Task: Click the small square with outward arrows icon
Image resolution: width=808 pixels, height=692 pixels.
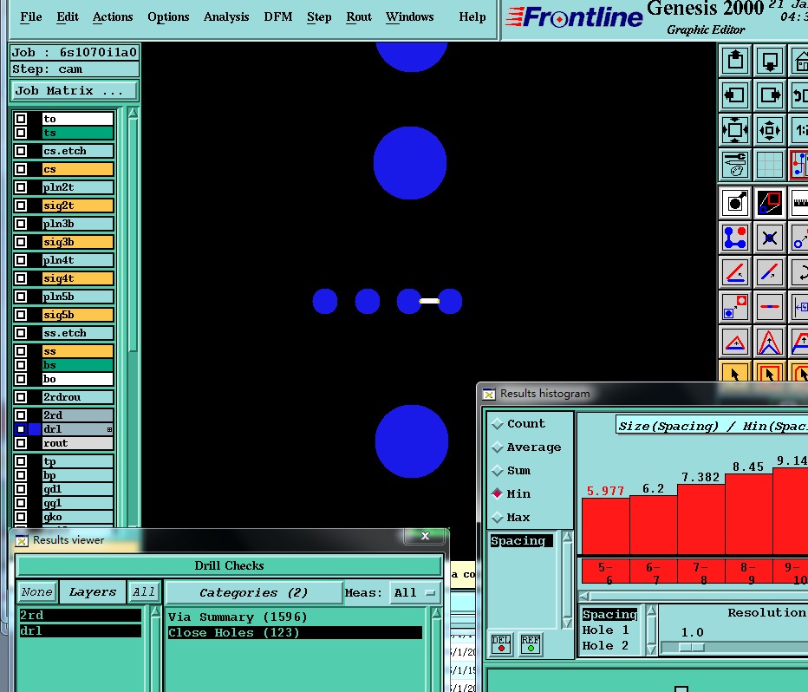Action: 770,130
